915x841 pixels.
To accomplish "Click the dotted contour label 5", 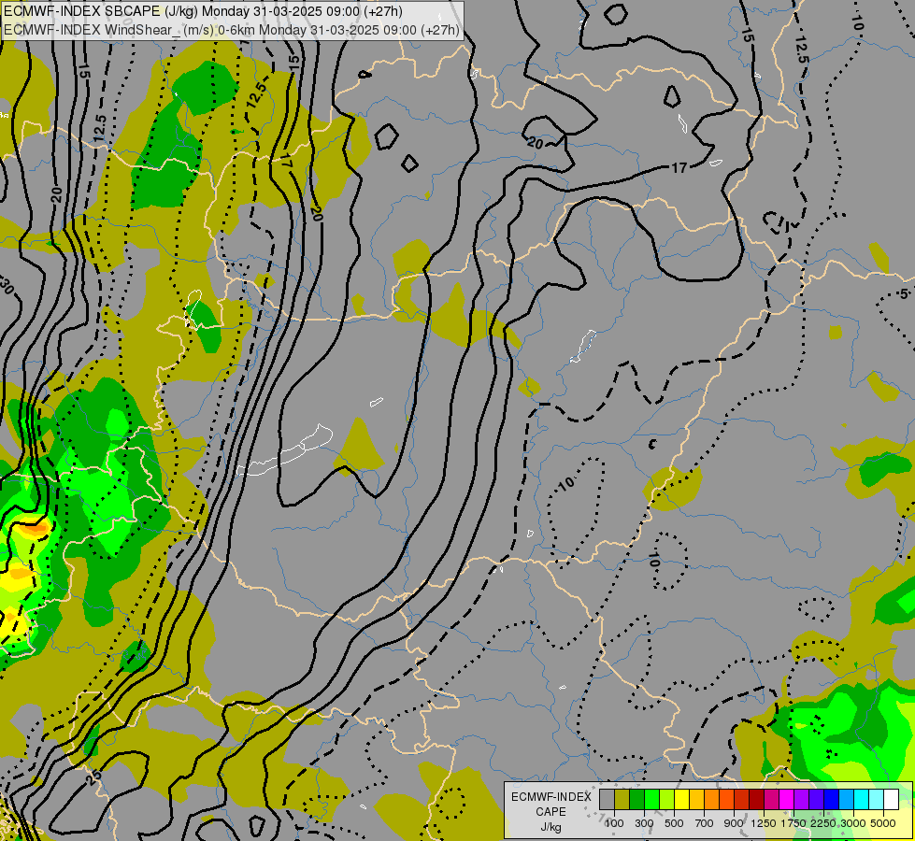I will (904, 293).
